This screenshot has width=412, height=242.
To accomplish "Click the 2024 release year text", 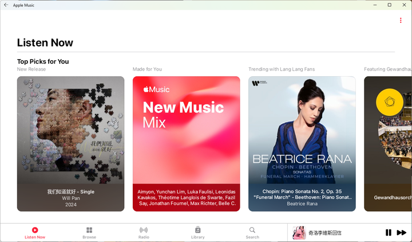I will coord(71,205).
